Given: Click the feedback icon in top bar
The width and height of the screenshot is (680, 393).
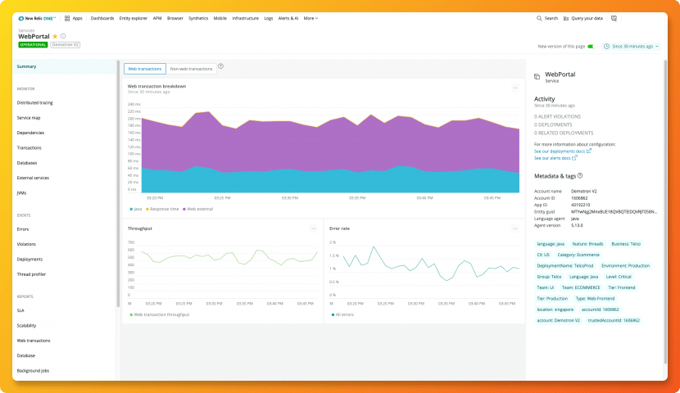Looking at the screenshot, I should coord(614,18).
